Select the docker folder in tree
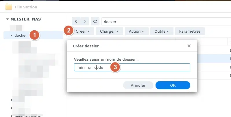The height and width of the screenshot is (117, 231). click(x=21, y=36)
